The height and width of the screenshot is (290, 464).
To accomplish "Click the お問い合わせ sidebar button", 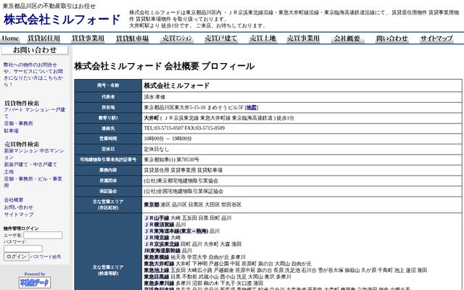I will point(35,50).
